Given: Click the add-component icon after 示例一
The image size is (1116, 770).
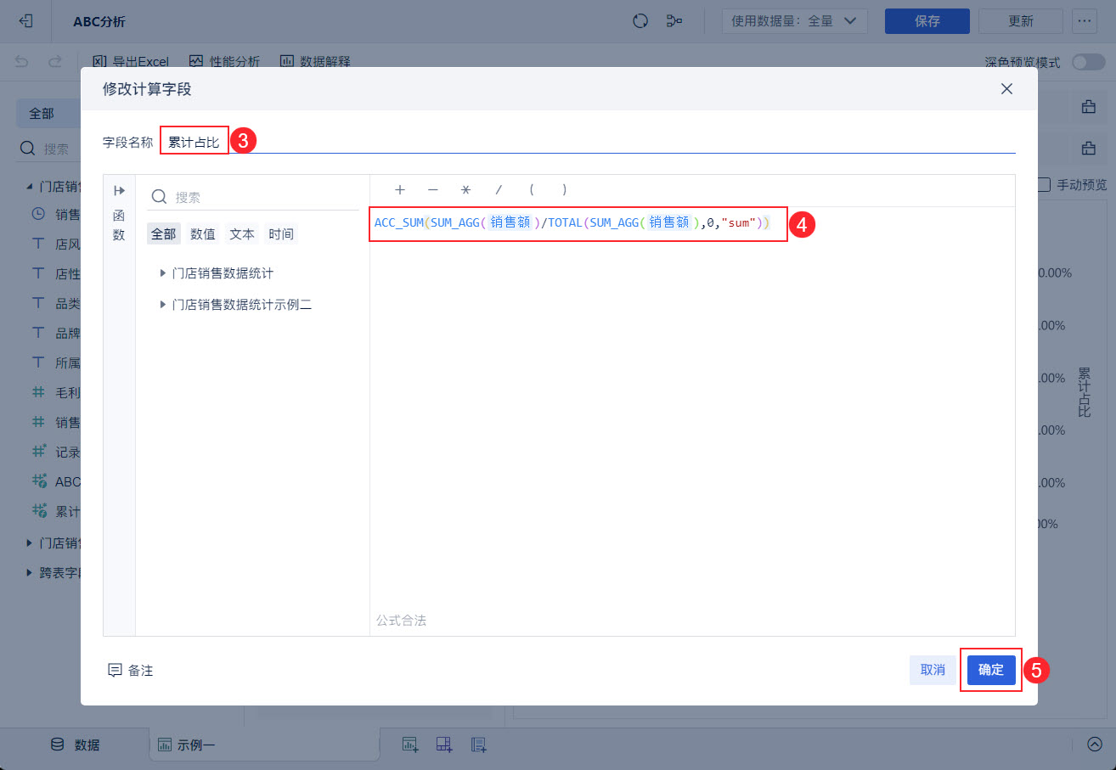Looking at the screenshot, I should (410, 745).
